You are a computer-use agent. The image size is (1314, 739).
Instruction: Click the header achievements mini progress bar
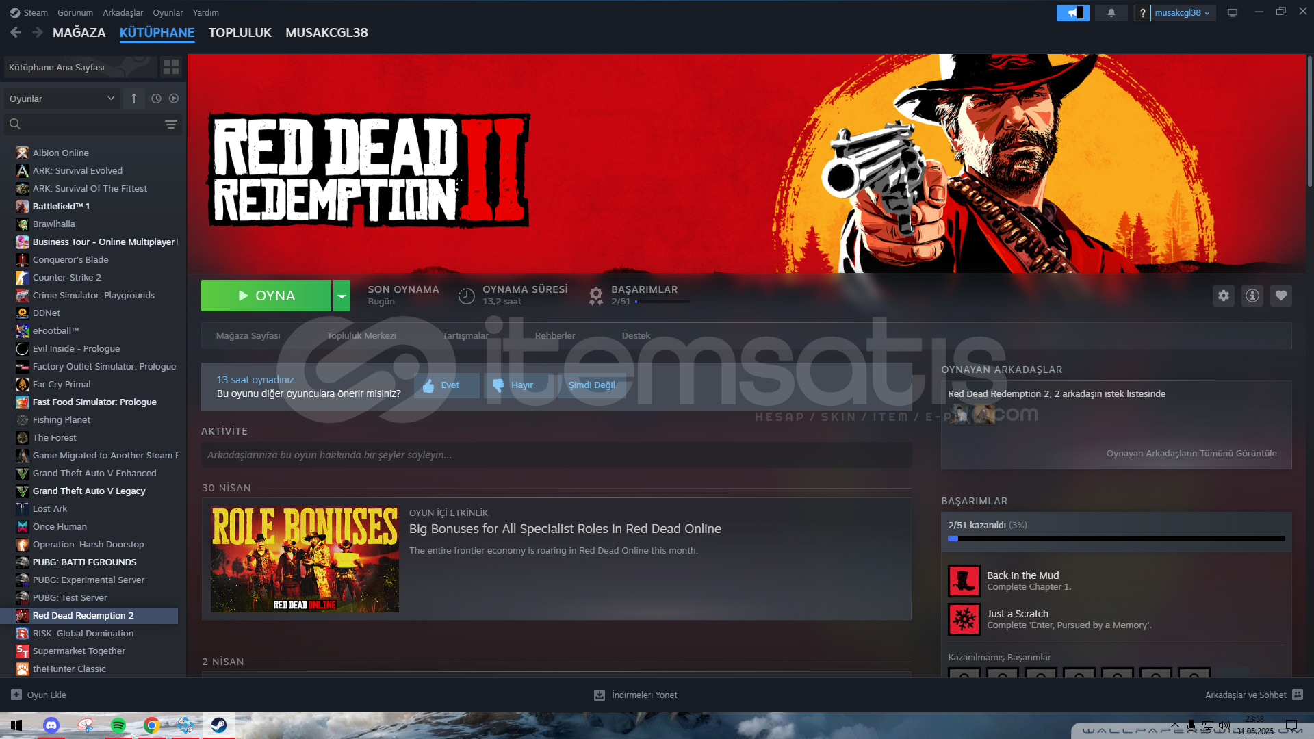tap(662, 302)
